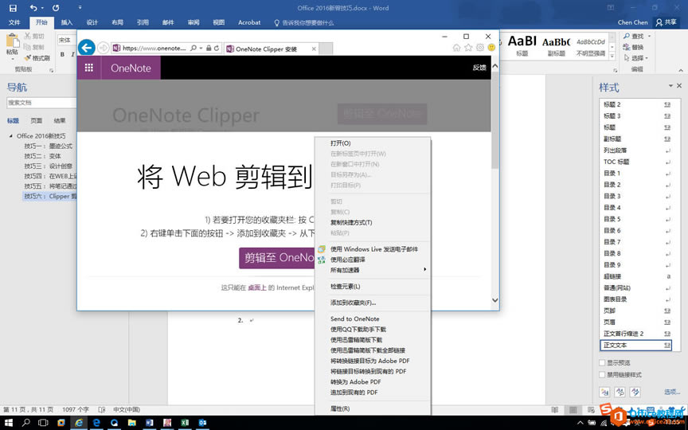Click the yellow smiley feedback icon
Image resolution: width=688 pixels, height=430 pixels.
[x=491, y=48]
